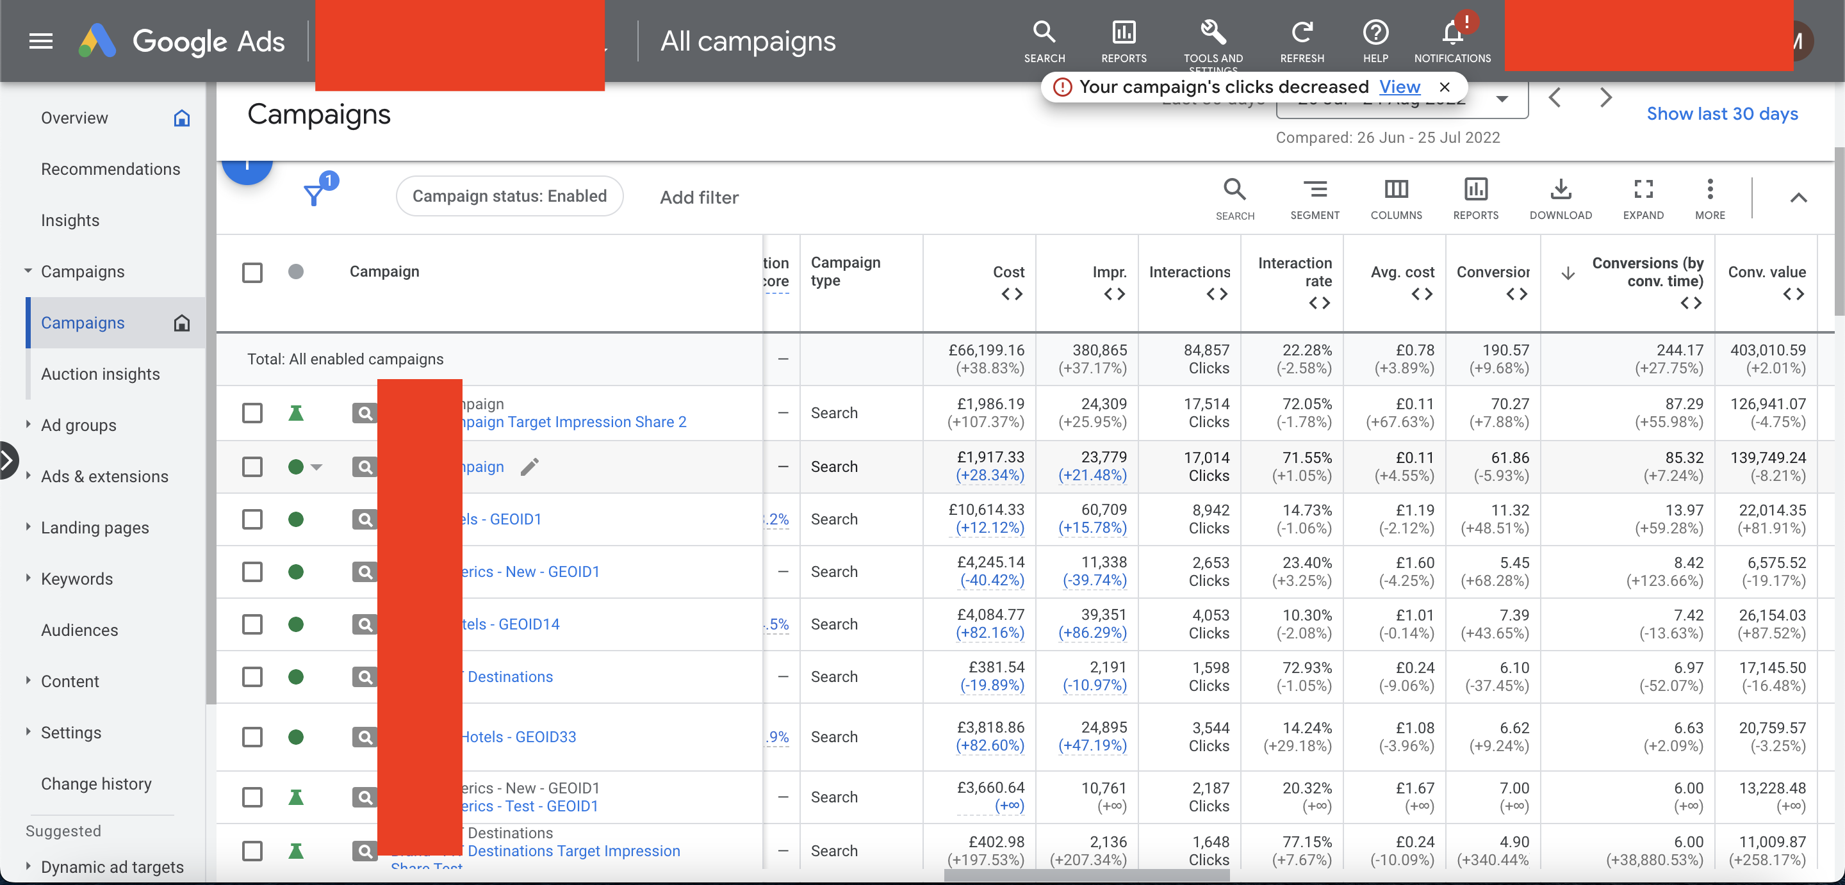Click Add filter text
The width and height of the screenshot is (1845, 885).
pos(698,197)
